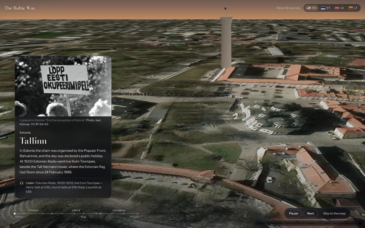Click the paragraph about the Popular Front
365x228 pixels.
click(x=63, y=161)
